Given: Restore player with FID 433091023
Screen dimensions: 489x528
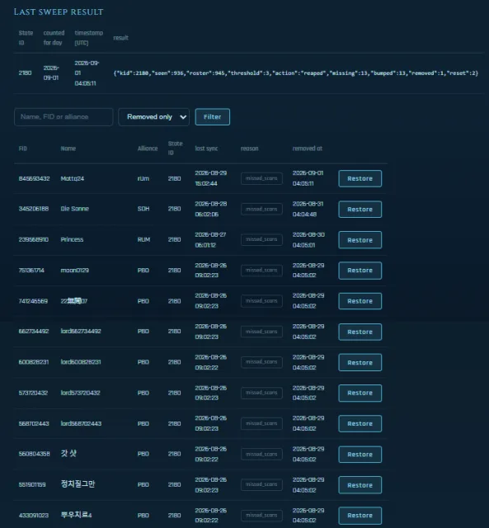Looking at the screenshot, I should click(x=360, y=516).
